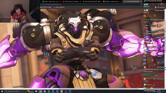Screen dimensions: 166x93
Task: Click the page vertical scrollbar
Action: pos(165,48)
